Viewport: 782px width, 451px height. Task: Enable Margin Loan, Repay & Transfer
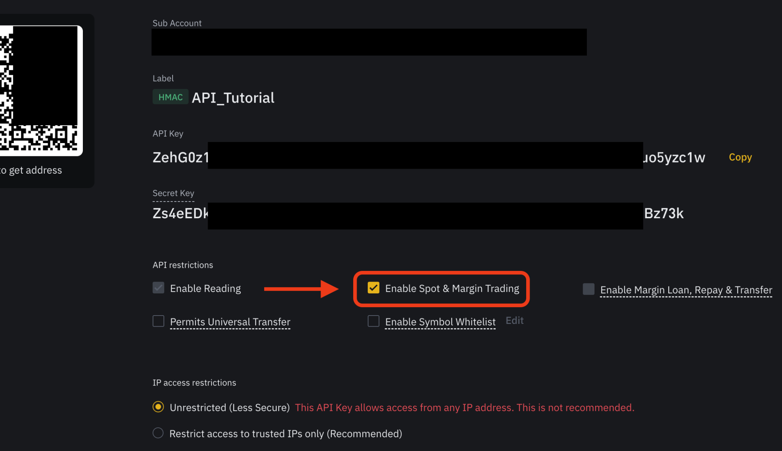pos(588,289)
